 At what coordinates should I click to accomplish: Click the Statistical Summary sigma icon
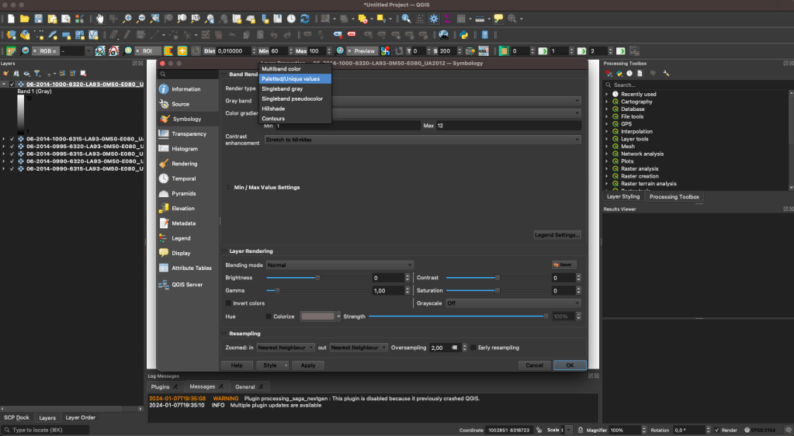point(446,19)
